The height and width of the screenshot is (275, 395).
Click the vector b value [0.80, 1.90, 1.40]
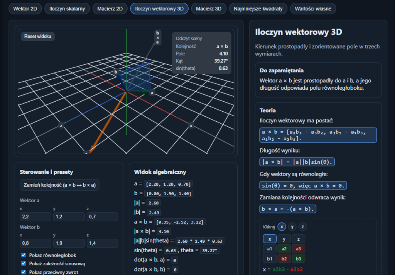(169, 194)
